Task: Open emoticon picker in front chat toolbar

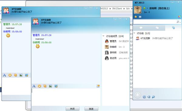Action: point(39,86)
